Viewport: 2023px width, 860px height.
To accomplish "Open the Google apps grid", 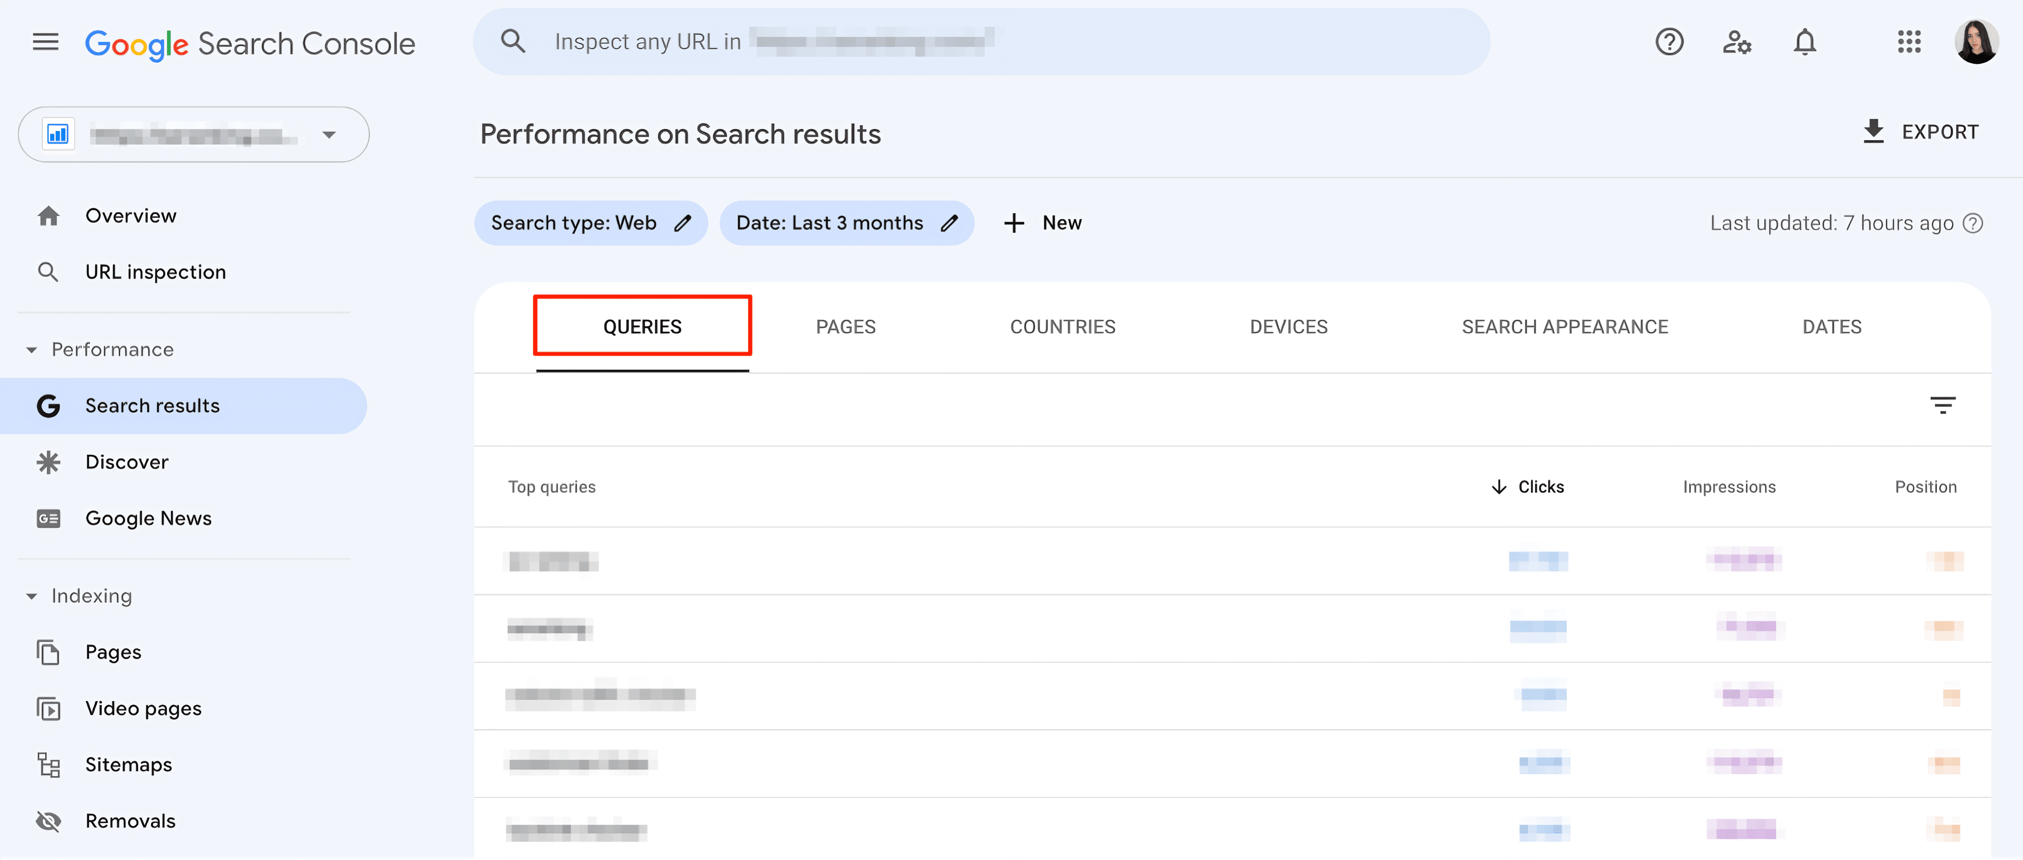I will coord(1909,41).
